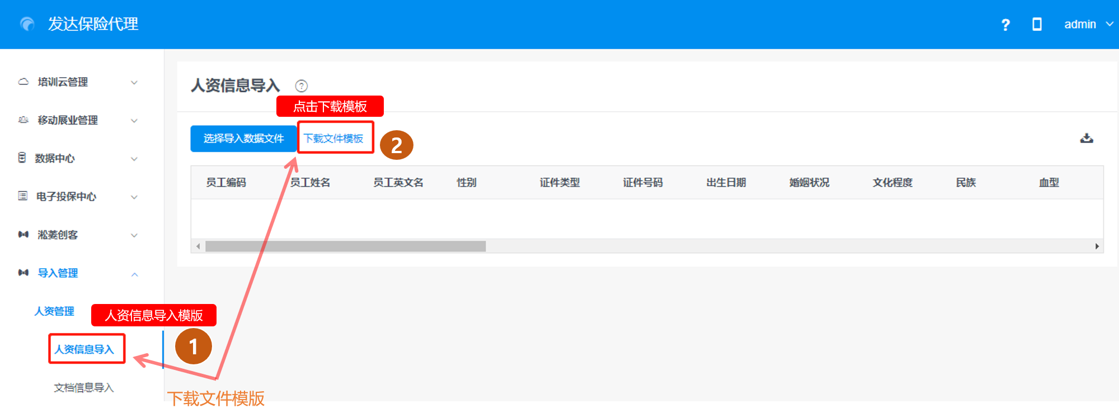
Task: Click the 电子投保中心 sidebar icon
Action: tap(23, 196)
